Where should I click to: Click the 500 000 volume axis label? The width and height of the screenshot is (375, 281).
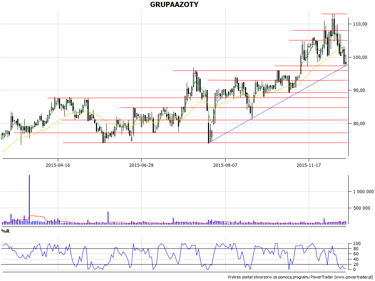[x=361, y=208]
